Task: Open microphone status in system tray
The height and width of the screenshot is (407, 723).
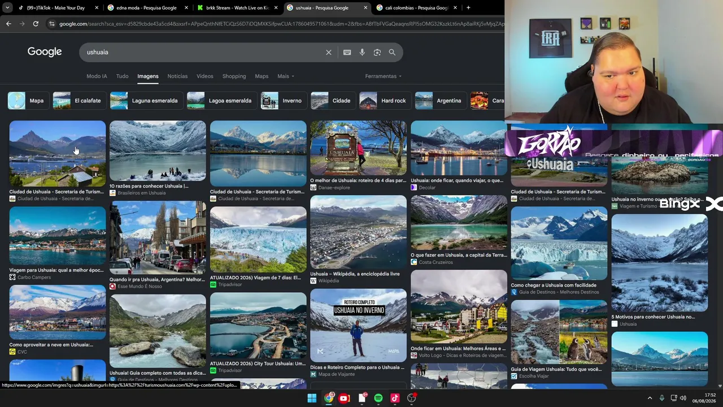Action: 662,399
